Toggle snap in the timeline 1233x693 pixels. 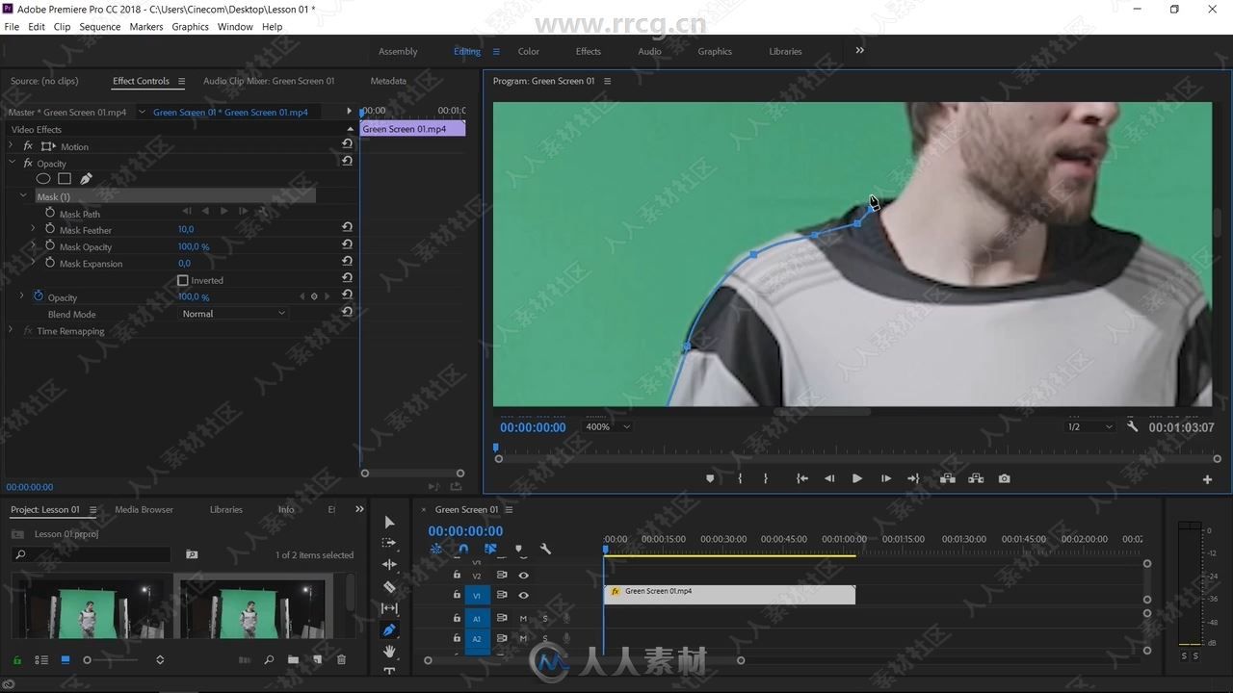click(x=463, y=550)
